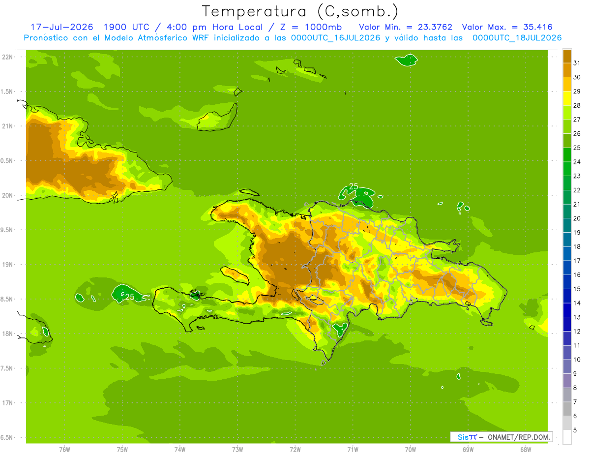Screen dimensions: 590x456
Task: Click 'Valor Min. = 23.3762' reading
Action: (406, 27)
